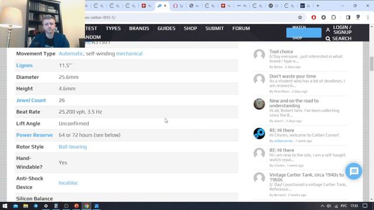Image resolution: width=374 pixels, height=210 pixels.
Task: Open the Power Reserve link
Action: tap(34, 135)
